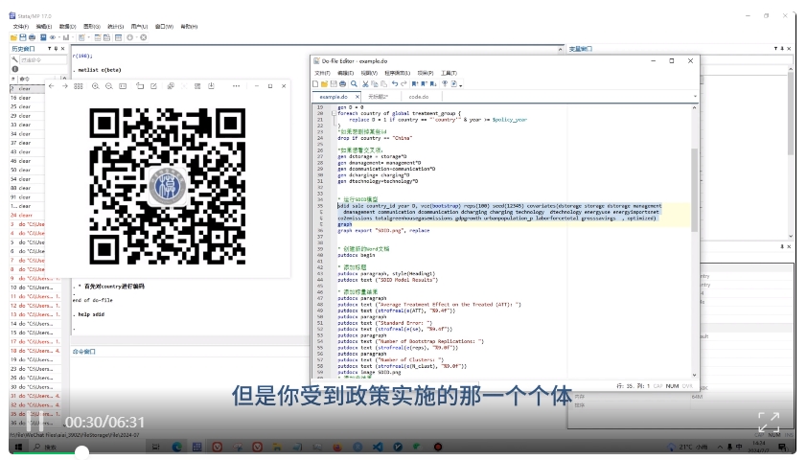The height and width of the screenshot is (460, 807).
Task: Click the Execute (do) icon in Do-file Editor
Action: (x=454, y=84)
